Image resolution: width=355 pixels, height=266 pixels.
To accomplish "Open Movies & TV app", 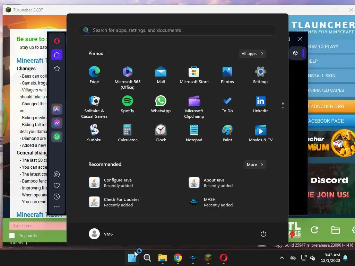I will coord(261,133).
